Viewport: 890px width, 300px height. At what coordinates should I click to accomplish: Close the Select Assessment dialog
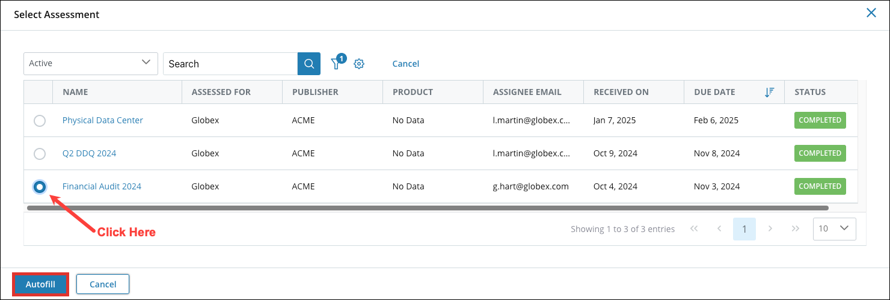(x=871, y=13)
